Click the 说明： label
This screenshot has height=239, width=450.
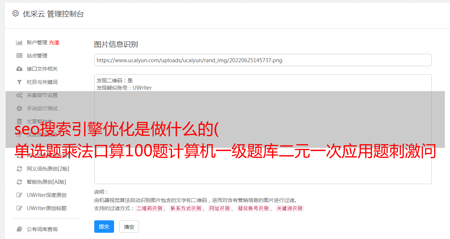click(102, 192)
